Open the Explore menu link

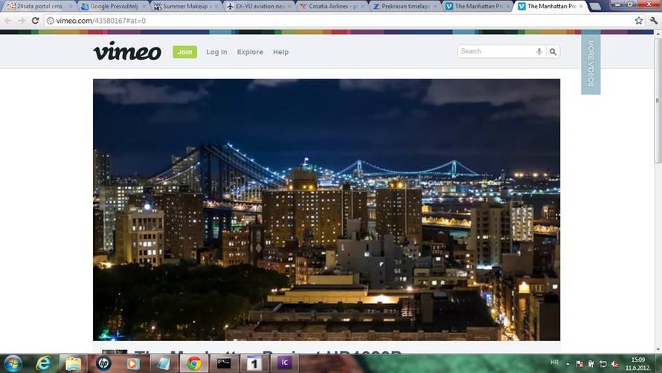(x=250, y=52)
